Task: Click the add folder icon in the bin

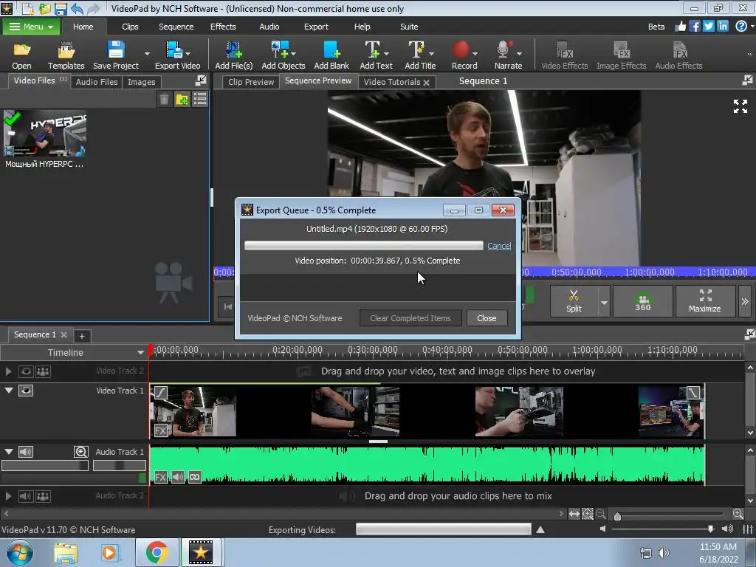Action: point(182,100)
